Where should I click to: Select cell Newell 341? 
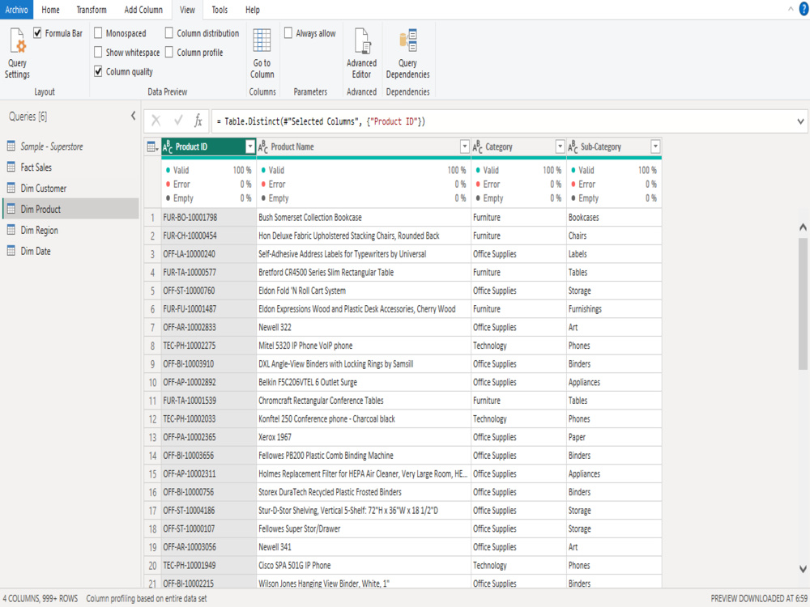364,547
